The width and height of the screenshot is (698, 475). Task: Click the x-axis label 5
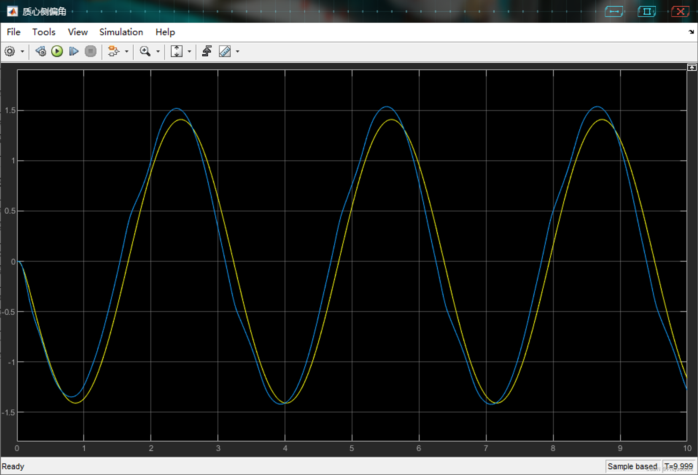point(352,448)
